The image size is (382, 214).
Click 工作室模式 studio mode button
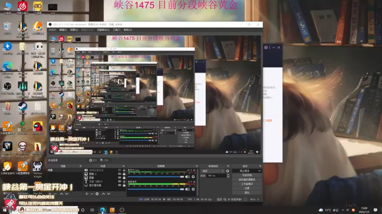point(247,184)
